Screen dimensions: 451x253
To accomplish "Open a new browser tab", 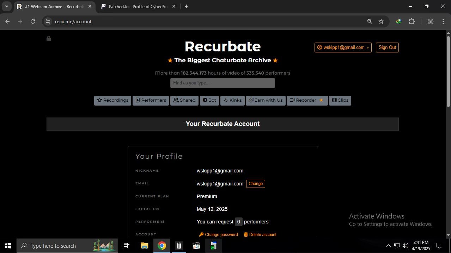I will (187, 6).
